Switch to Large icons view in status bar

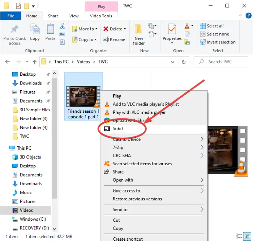(x=247, y=236)
